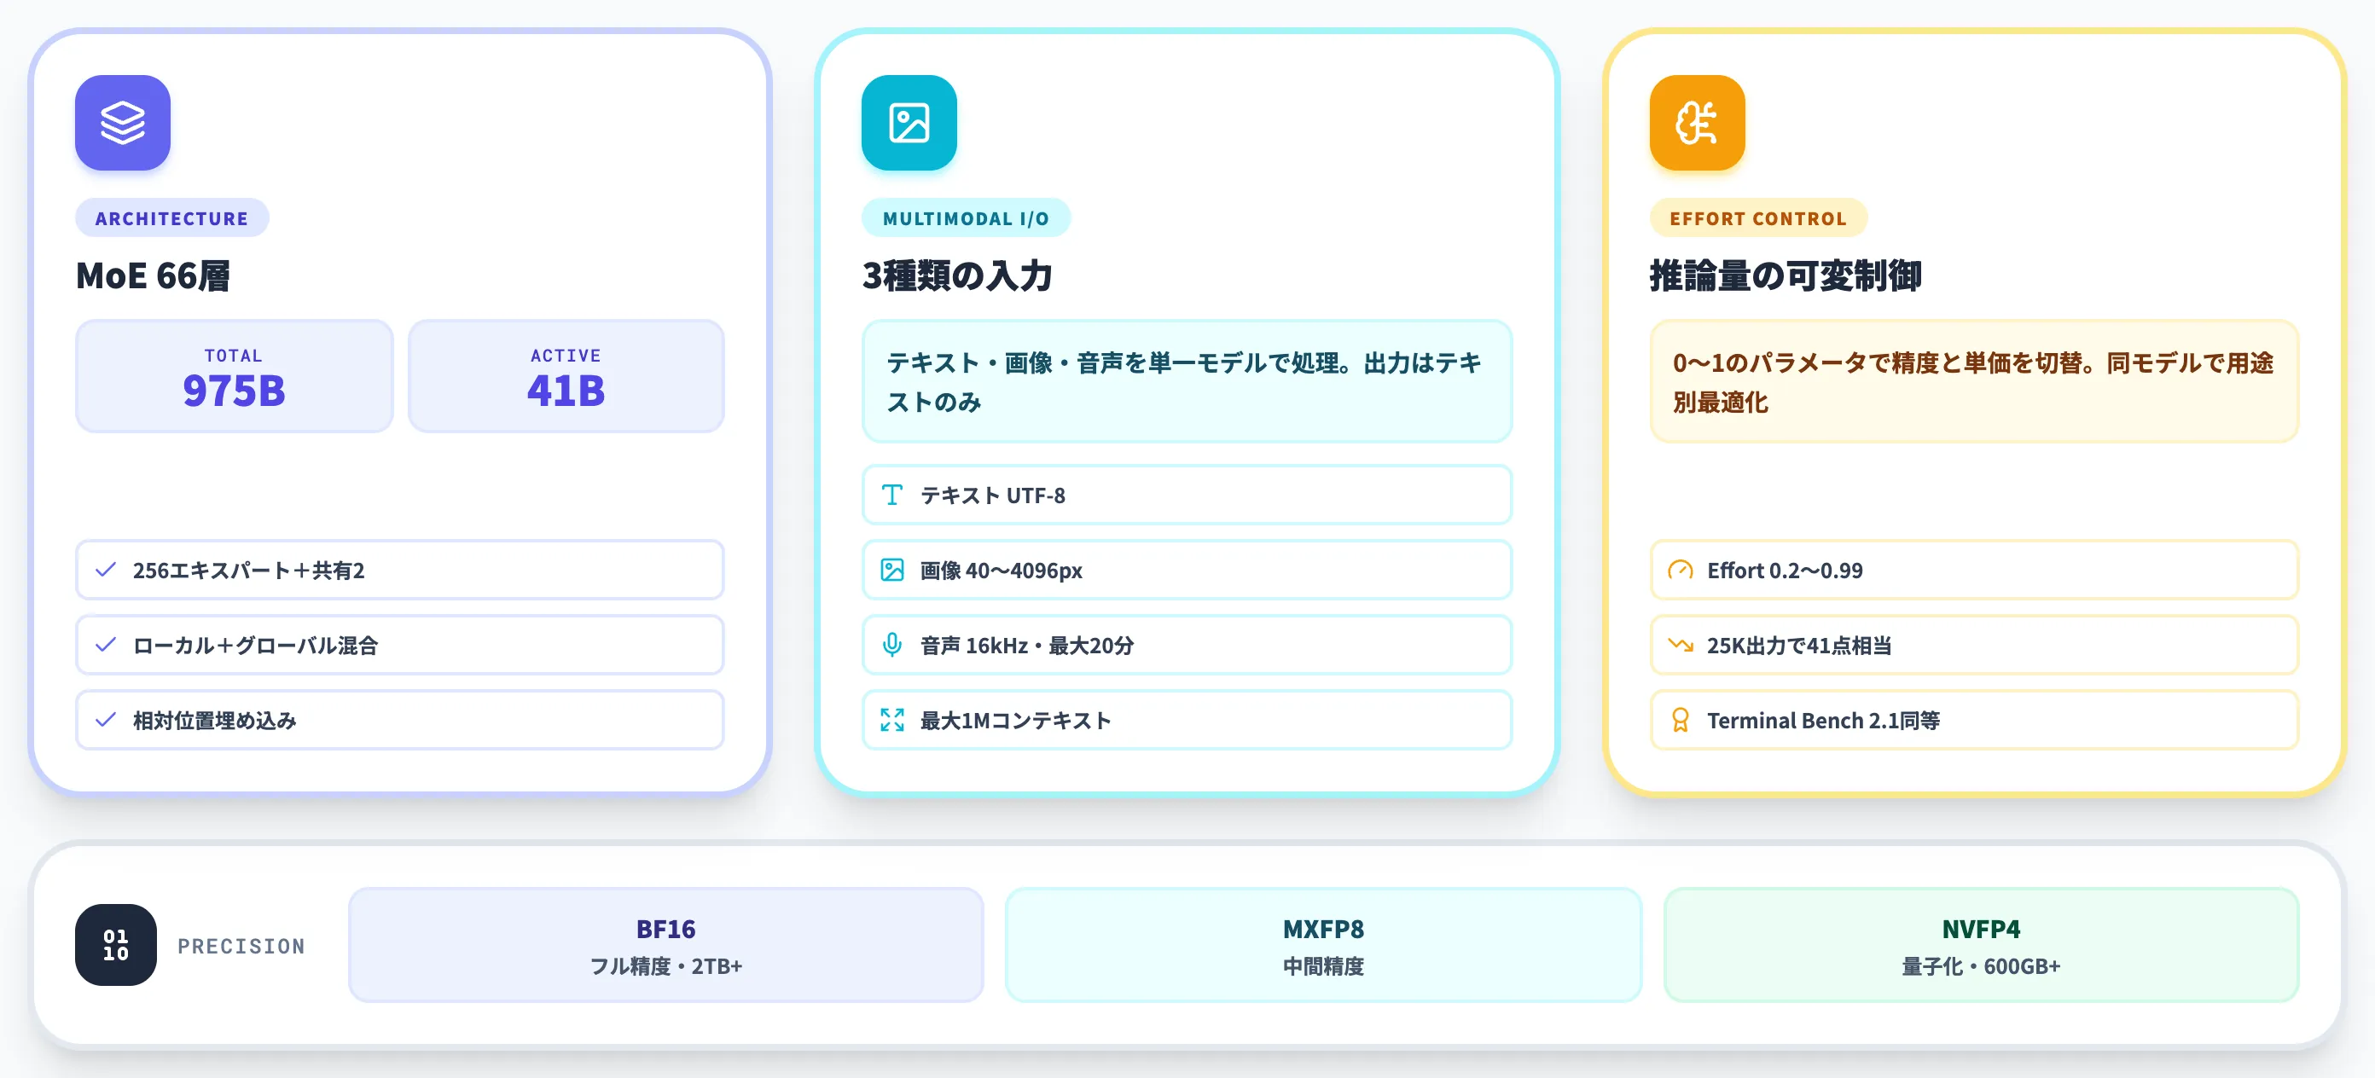Click the checkmark beside 256エキスパート+共有2
Screen dimensions: 2375x1078
coord(106,571)
